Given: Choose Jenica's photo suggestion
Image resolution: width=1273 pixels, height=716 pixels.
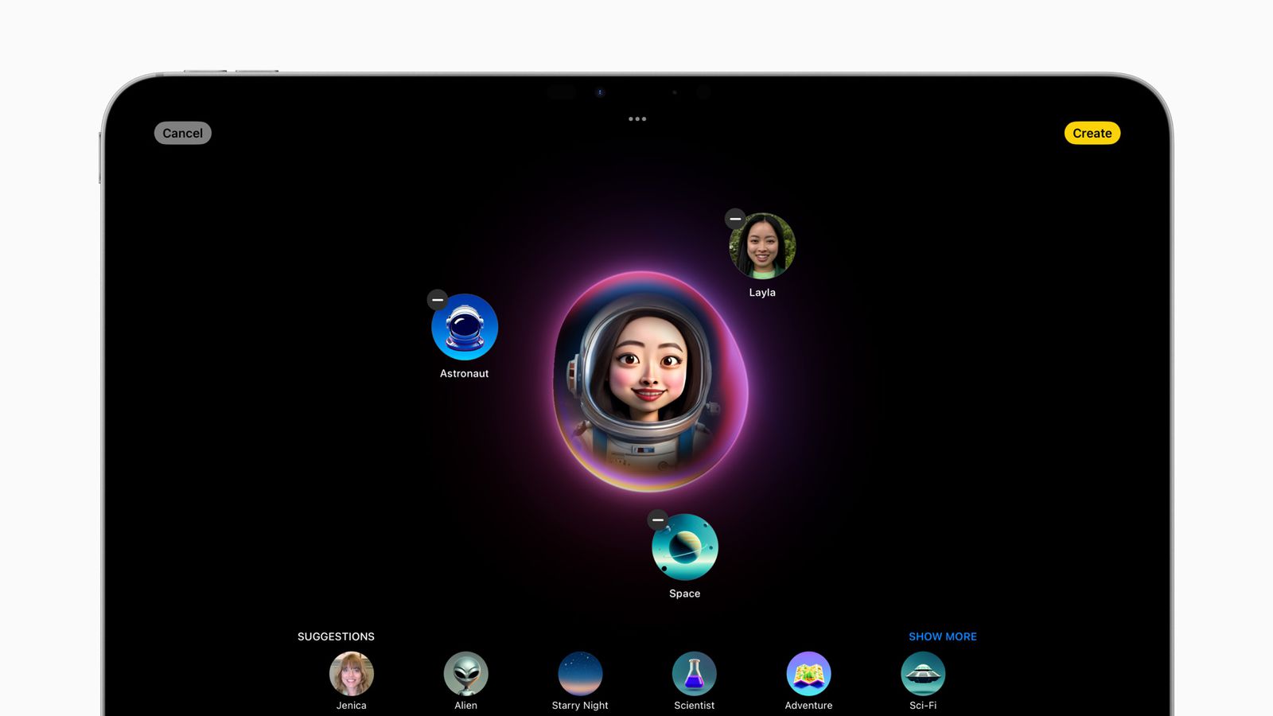Looking at the screenshot, I should tap(351, 675).
